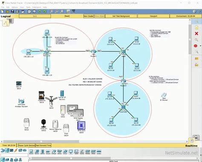Select the Inspect magnifier tool
The image size is (202, 162).
(196, 40)
